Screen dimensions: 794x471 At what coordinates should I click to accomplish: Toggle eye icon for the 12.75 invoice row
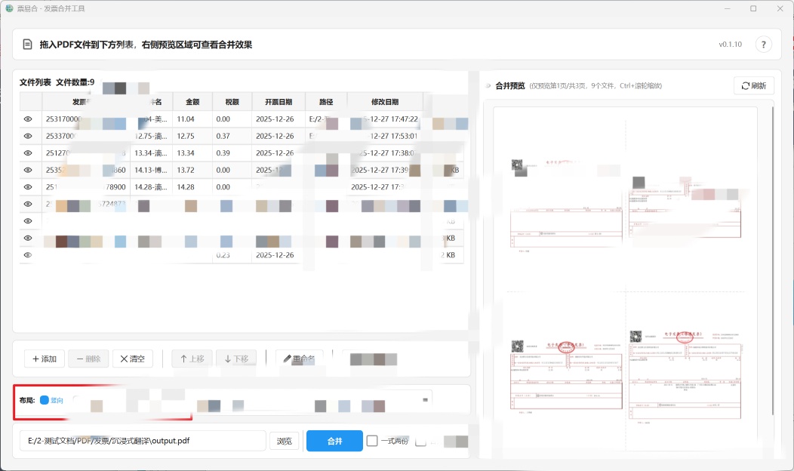click(x=28, y=136)
